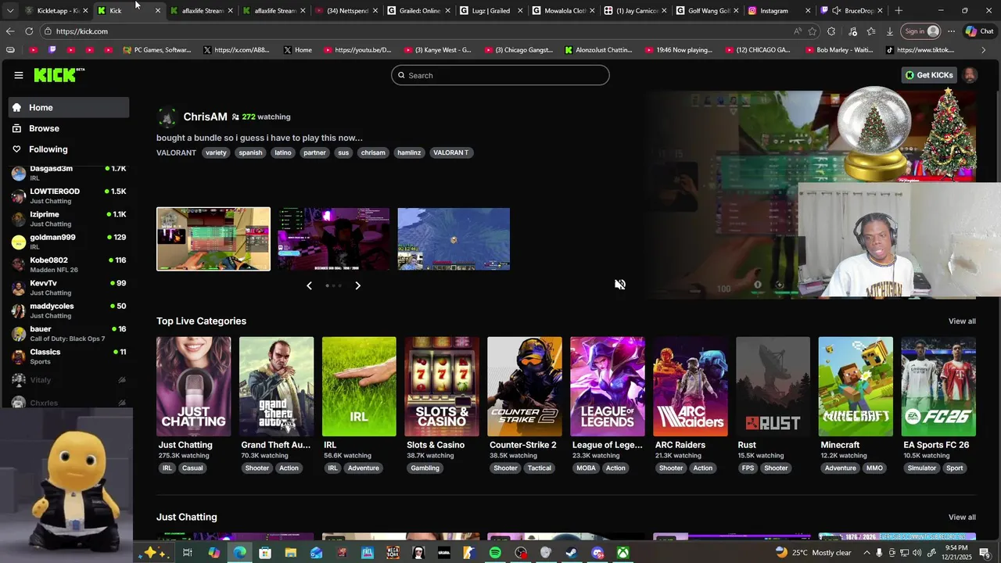Screen dimensions: 1001x563
Task: Open Microsoft Store from the taskbar
Action: click(265, 553)
